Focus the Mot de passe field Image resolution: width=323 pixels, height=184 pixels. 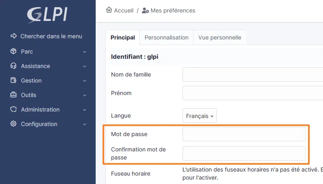tap(244, 134)
